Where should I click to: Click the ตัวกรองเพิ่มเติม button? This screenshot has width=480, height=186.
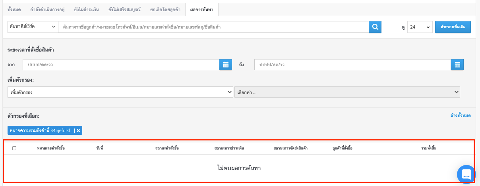point(453,27)
